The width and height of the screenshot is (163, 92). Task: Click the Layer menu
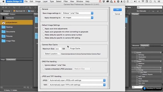[45, 2]
